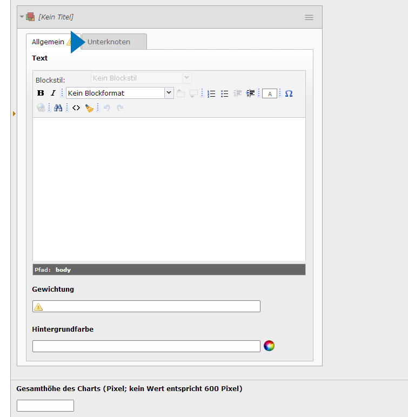Insert a bulleted list
Viewport: 408px width, 417px height.
(225, 93)
